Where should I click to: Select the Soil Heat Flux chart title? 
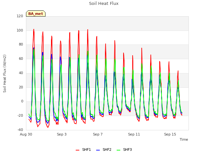pos(104,4)
